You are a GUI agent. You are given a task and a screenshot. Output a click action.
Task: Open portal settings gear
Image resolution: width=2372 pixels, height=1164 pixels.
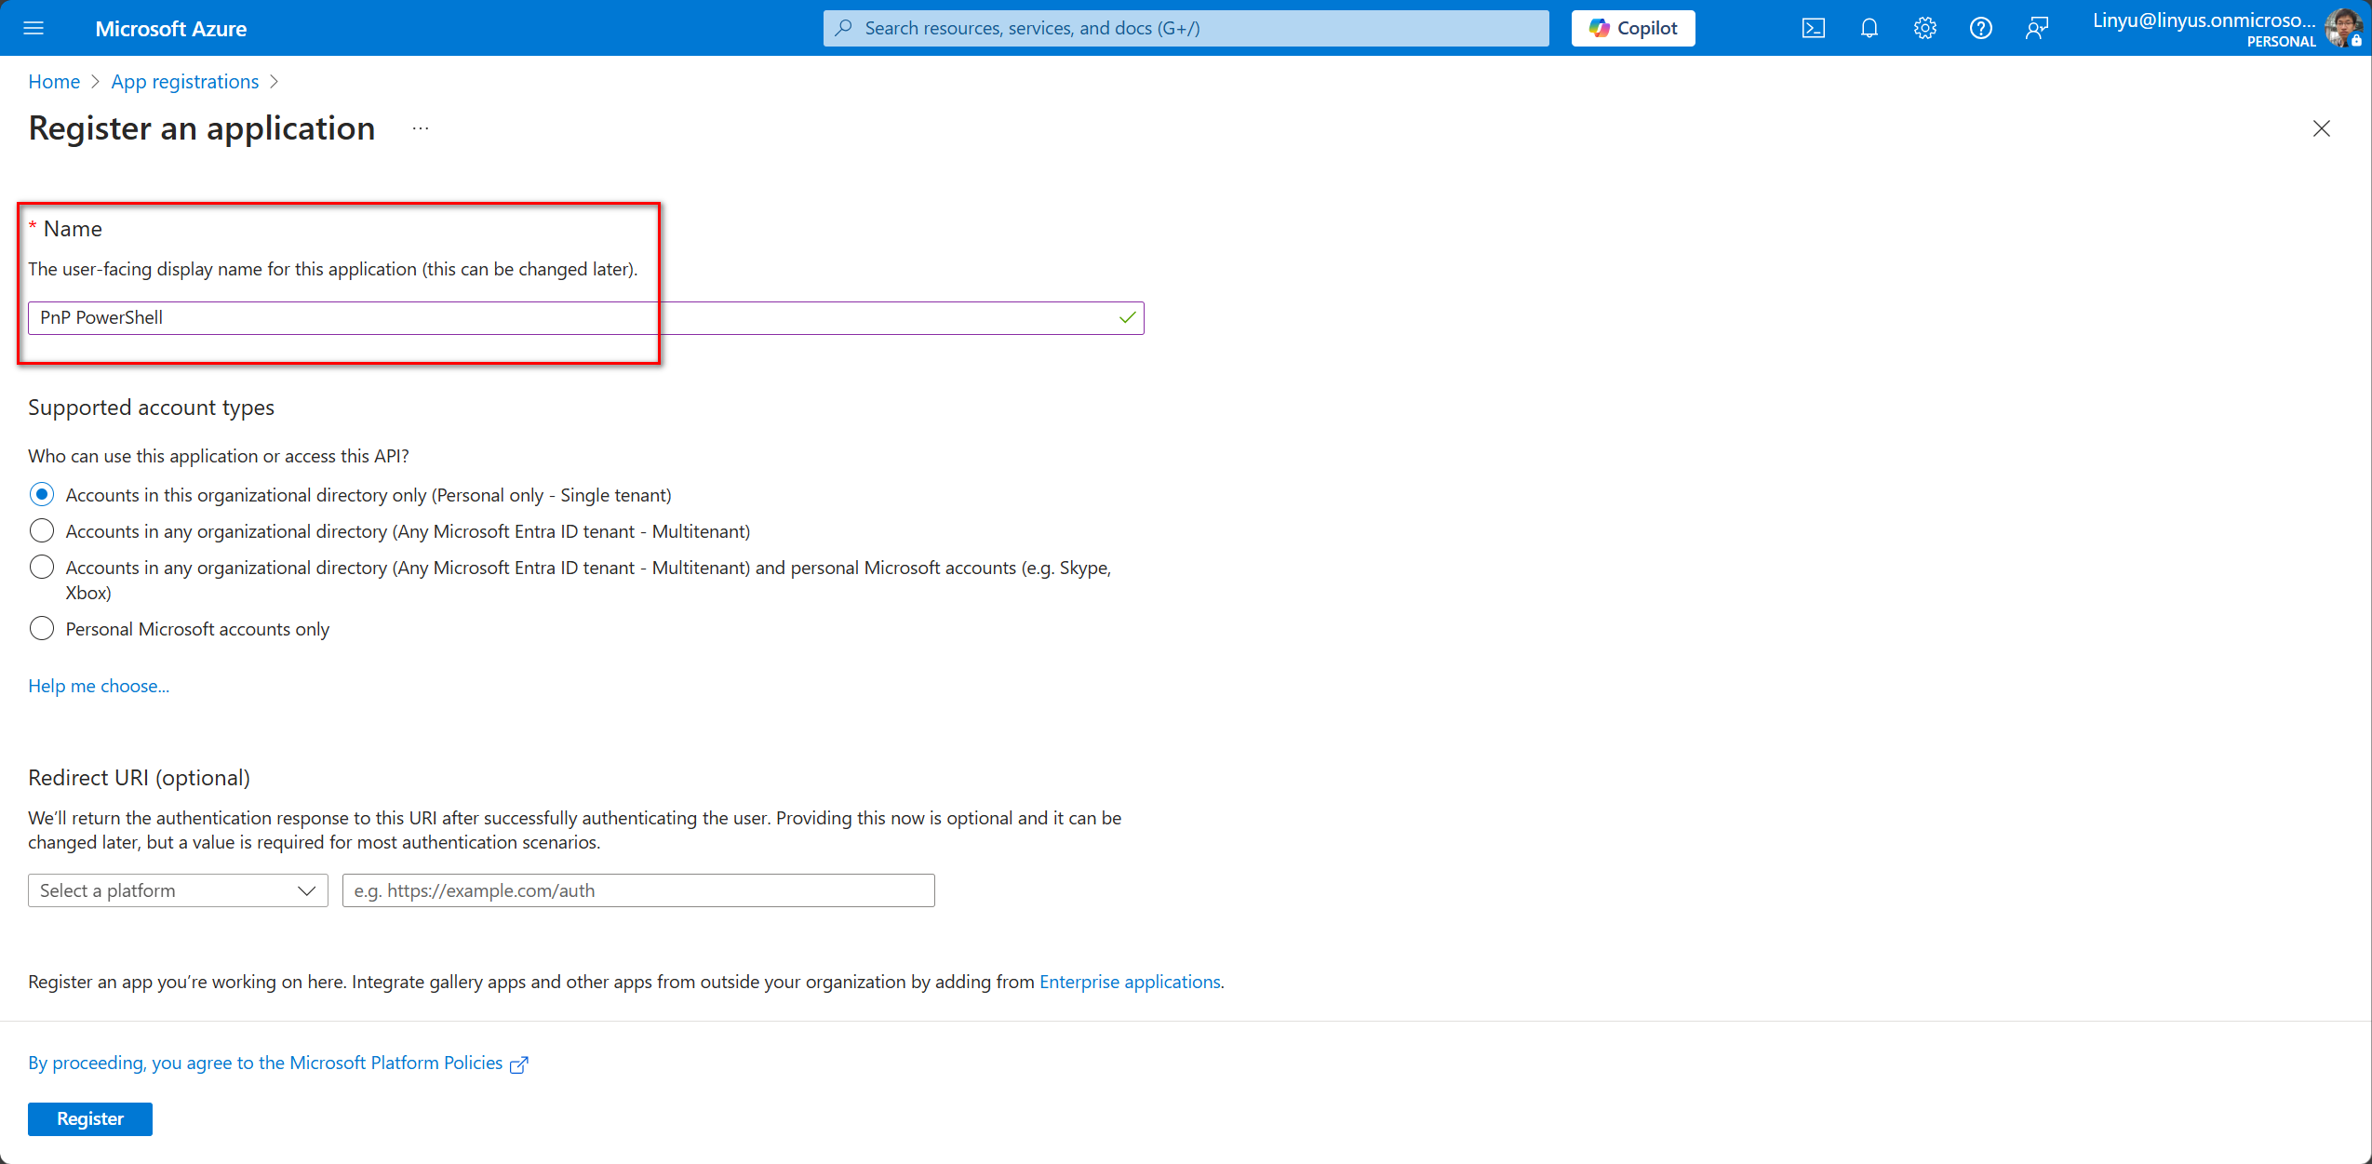point(1924,28)
